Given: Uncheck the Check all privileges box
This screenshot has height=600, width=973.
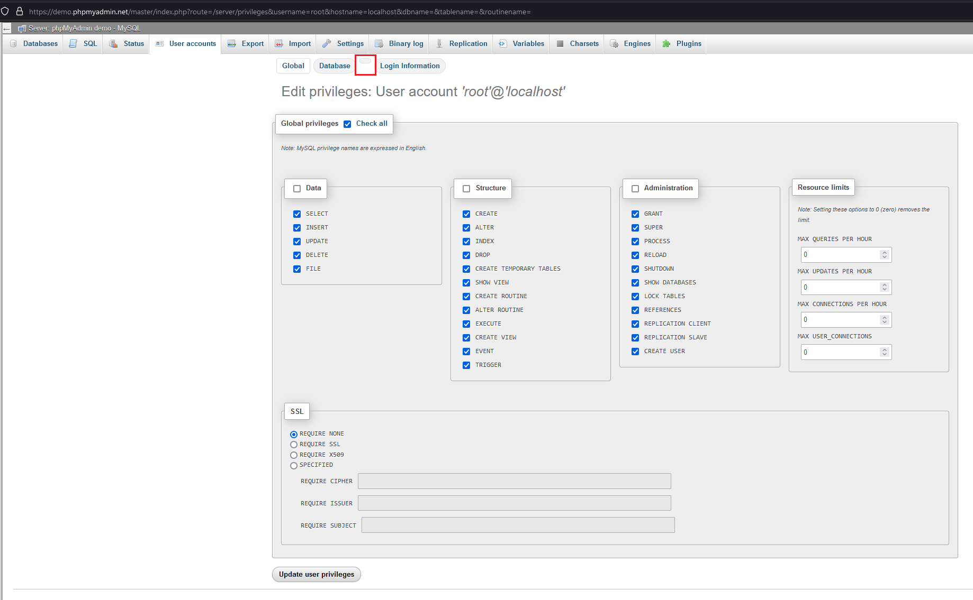Looking at the screenshot, I should coord(347,124).
